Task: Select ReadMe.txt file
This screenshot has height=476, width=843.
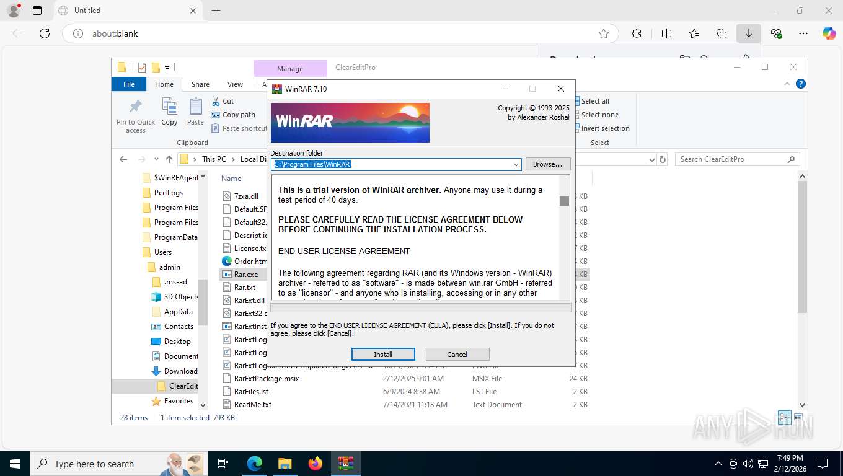Action: point(253,405)
